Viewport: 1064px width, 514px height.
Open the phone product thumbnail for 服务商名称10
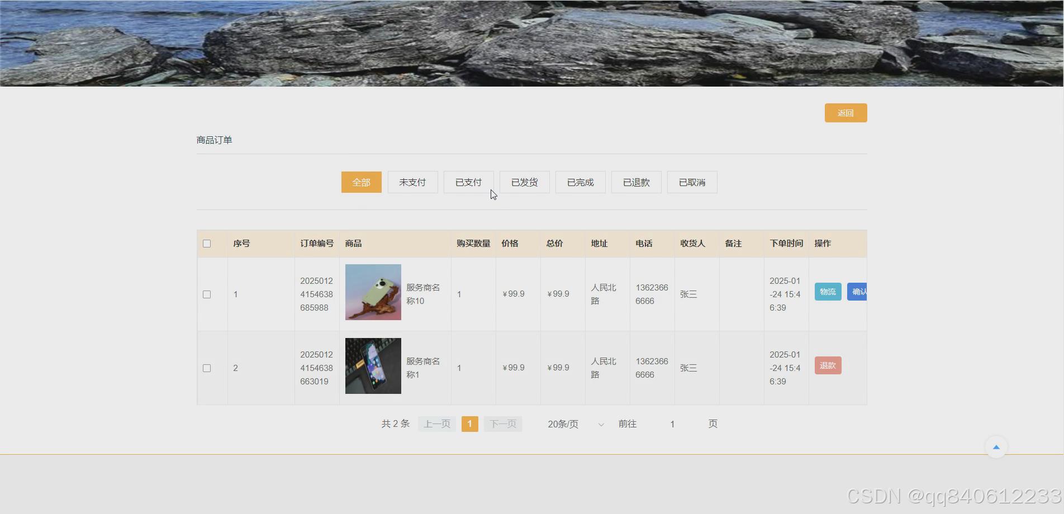tap(372, 291)
